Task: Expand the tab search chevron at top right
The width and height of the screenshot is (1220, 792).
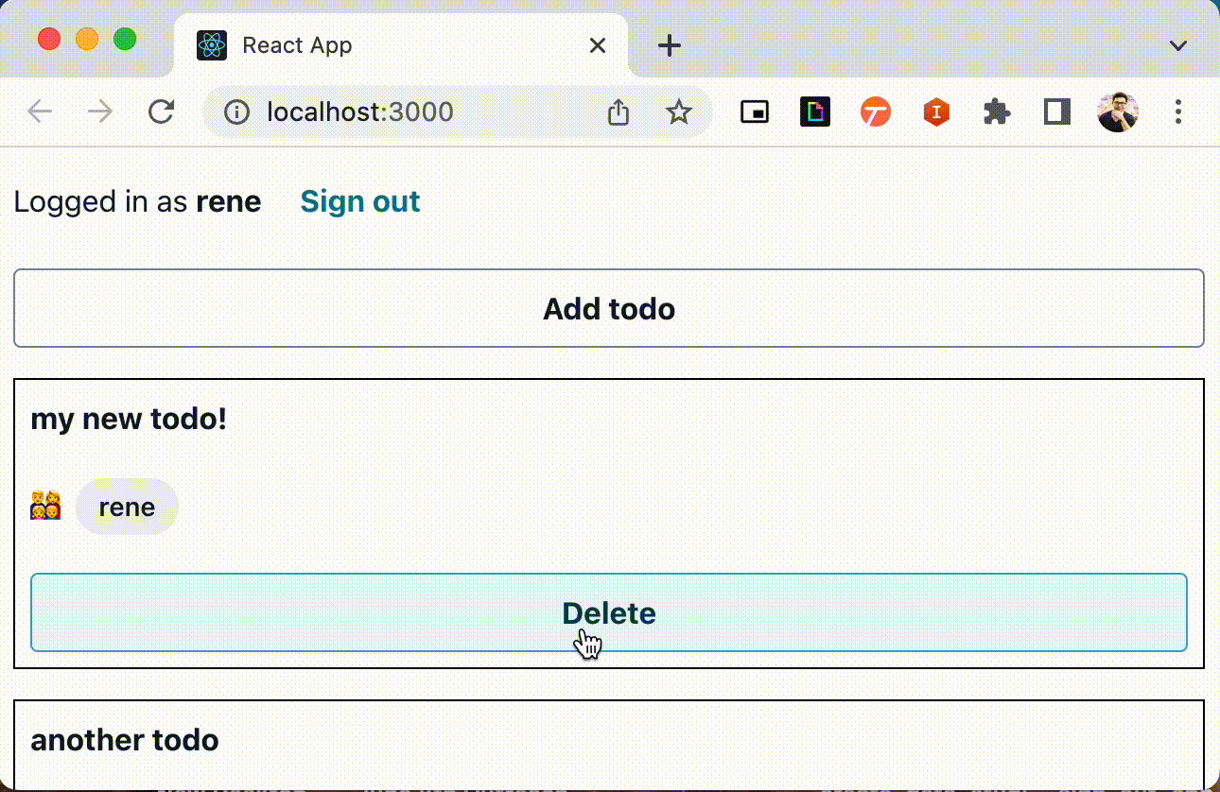Action: 1177,44
